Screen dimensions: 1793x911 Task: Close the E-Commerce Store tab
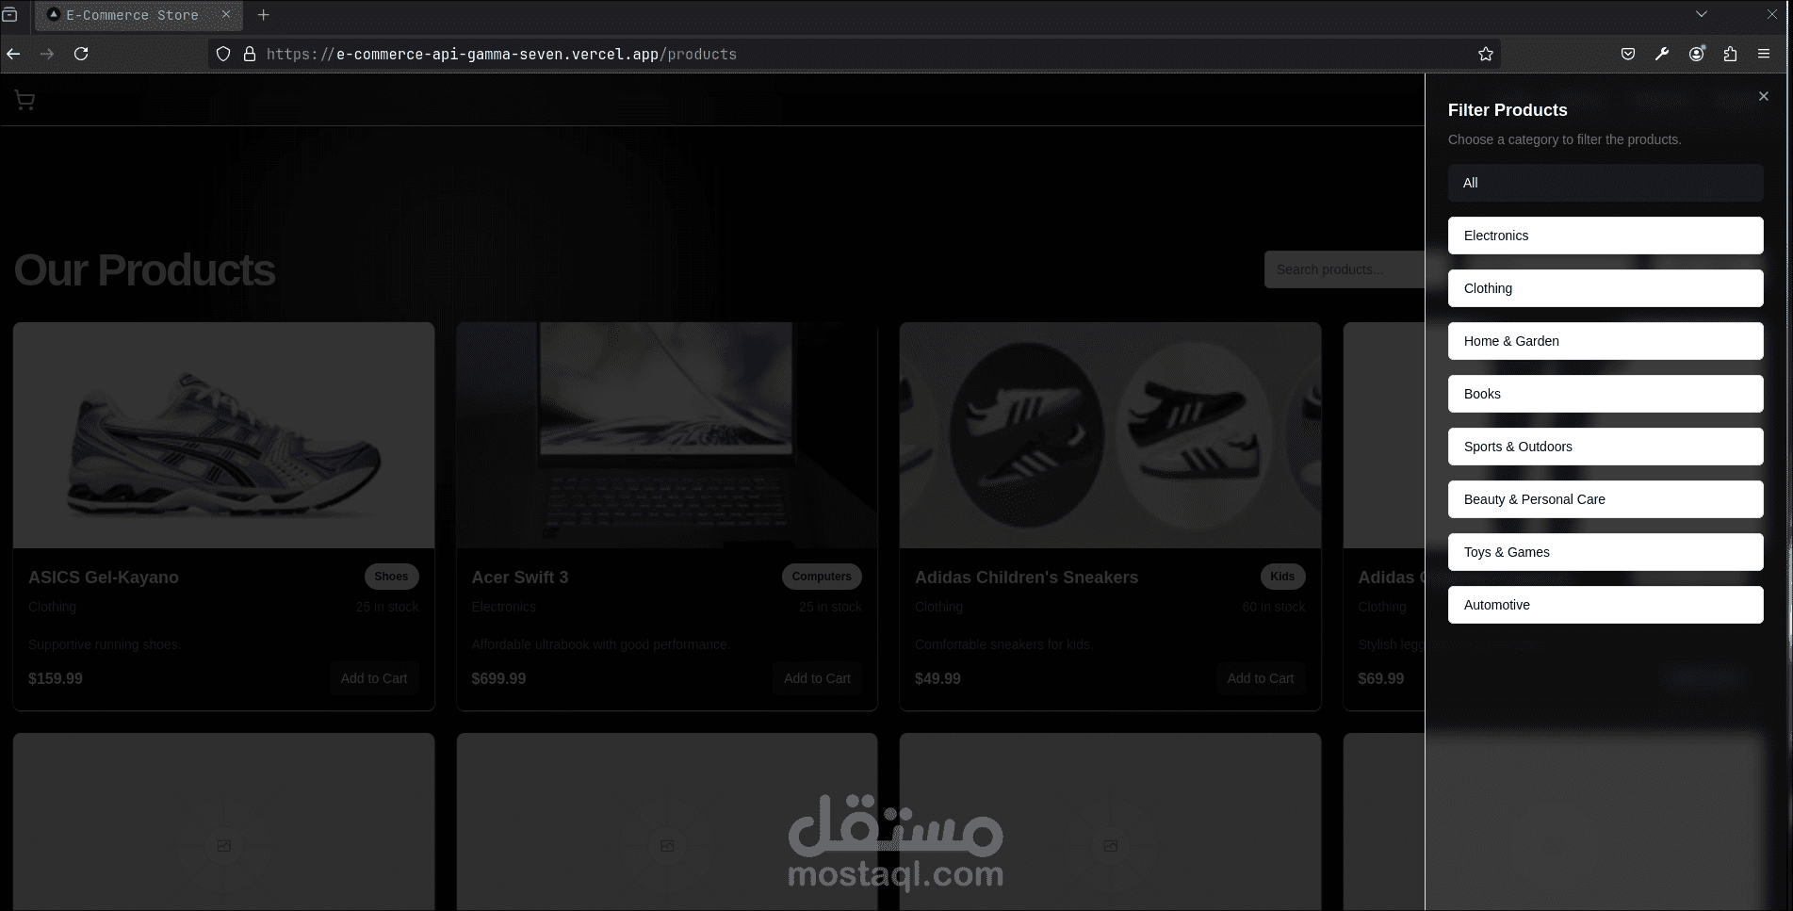click(x=226, y=15)
